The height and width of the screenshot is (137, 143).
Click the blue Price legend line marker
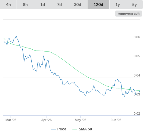point(53,129)
